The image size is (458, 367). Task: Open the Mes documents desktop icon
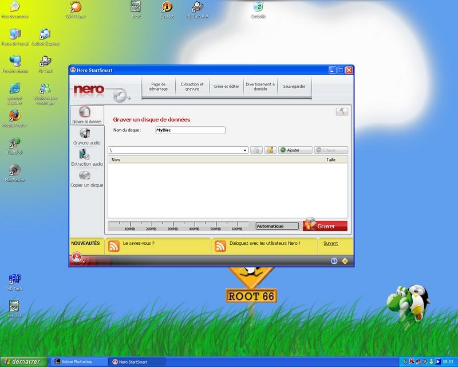click(15, 10)
